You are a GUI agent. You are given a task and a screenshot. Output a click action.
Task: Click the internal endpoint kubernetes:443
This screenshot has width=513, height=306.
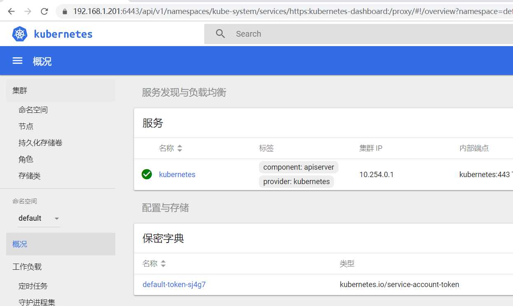485,175
